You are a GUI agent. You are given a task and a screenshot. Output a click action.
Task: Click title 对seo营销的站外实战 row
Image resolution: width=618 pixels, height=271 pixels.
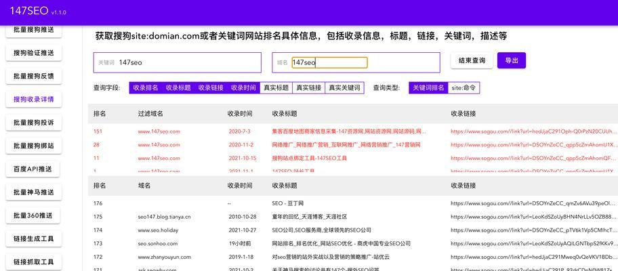point(331,257)
